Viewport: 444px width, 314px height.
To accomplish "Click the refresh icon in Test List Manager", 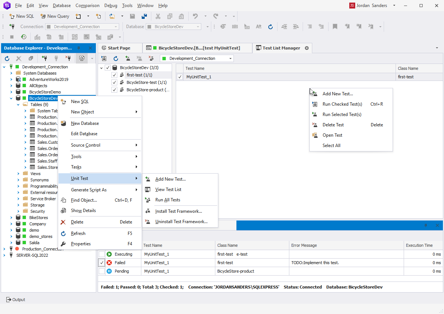I will pos(116,58).
